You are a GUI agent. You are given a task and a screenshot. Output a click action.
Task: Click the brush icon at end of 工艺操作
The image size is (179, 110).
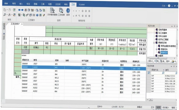coord(44,15)
